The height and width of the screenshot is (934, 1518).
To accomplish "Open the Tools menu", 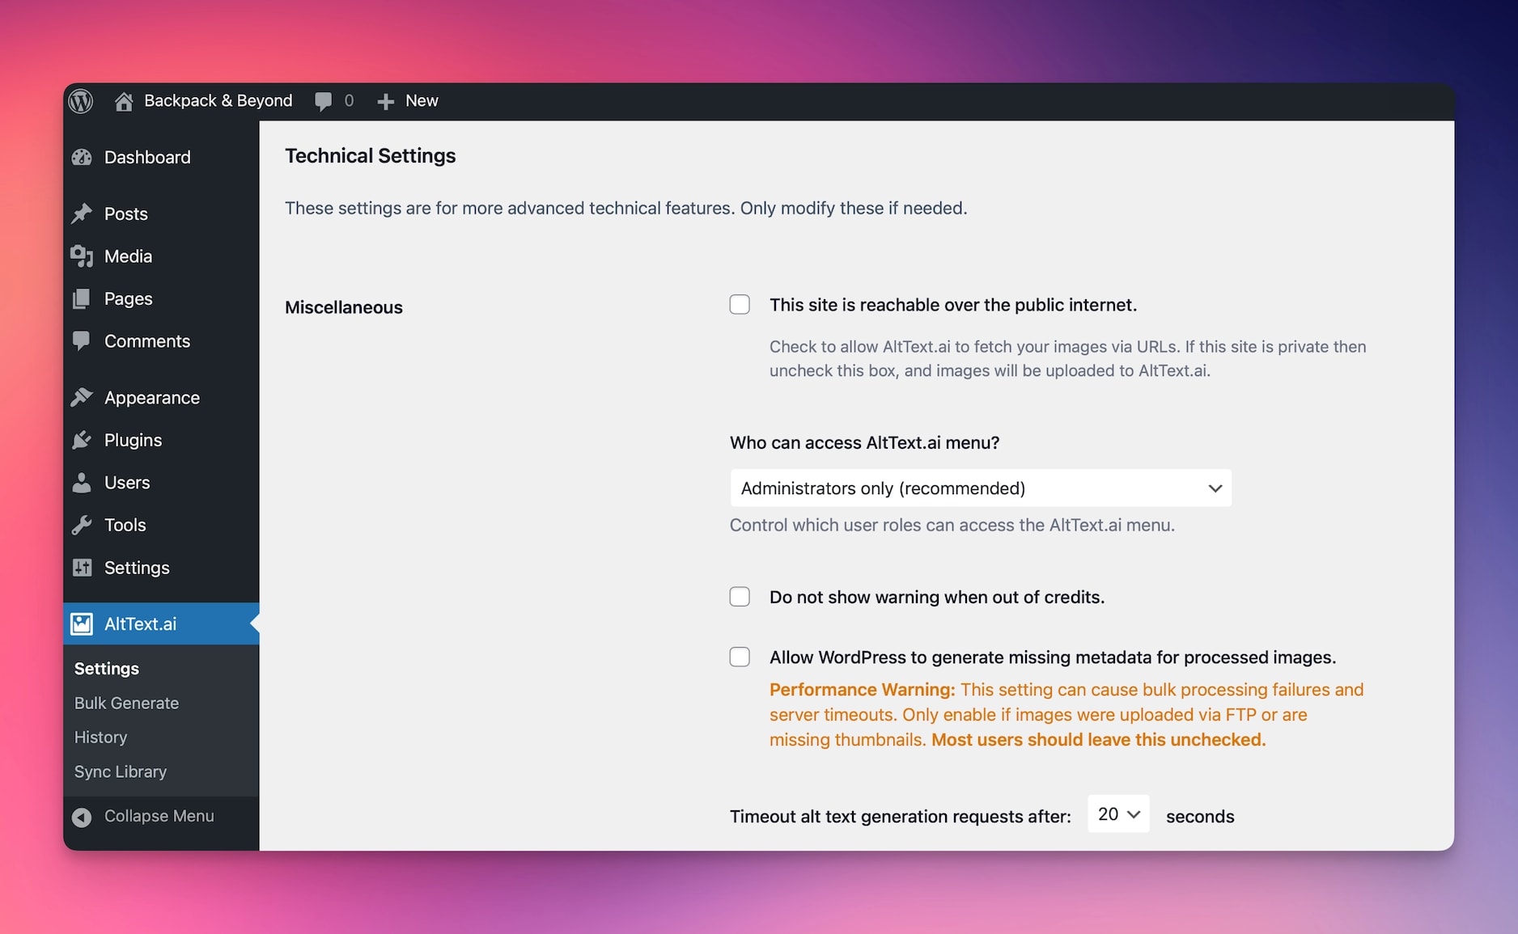I will coord(161,525).
